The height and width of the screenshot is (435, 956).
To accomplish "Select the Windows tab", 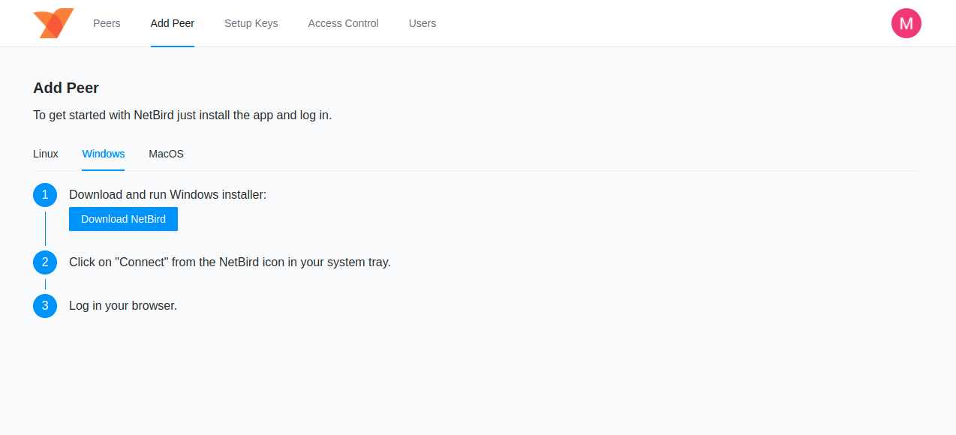I will click(104, 154).
